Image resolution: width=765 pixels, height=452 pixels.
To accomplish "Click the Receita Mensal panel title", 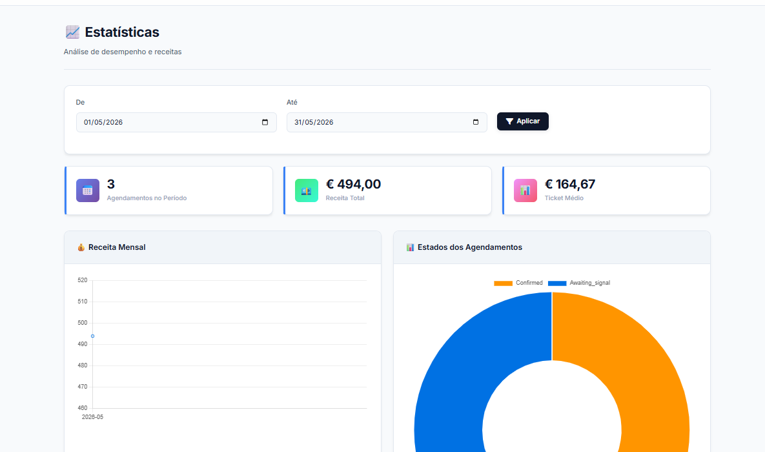I will pos(117,247).
